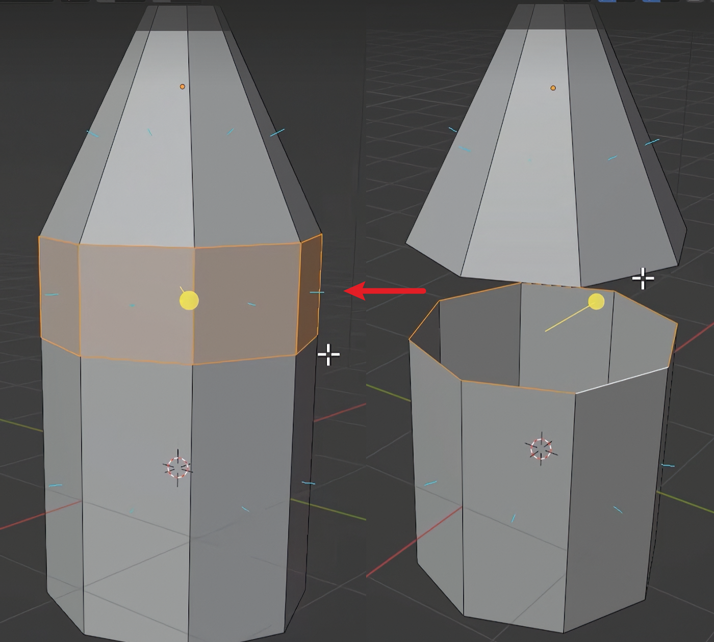Select the white active edge on cylinder rim
714x642 pixels.
pos(622,380)
